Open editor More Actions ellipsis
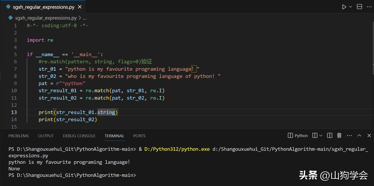 (368, 7)
